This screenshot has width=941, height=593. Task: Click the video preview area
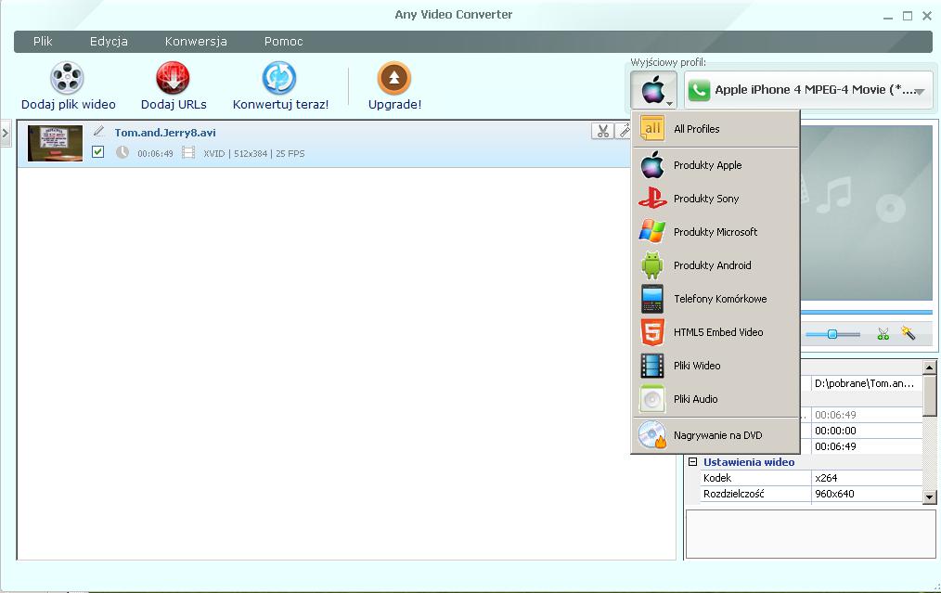pos(866,213)
